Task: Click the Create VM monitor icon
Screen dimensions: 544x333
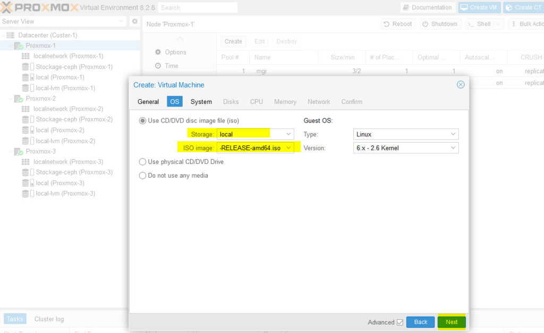Action: point(464,7)
